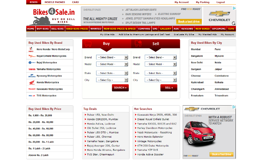266x160 pixels.
Task: Click Add Bike to Premium Listings link
Action: click(144, 34)
